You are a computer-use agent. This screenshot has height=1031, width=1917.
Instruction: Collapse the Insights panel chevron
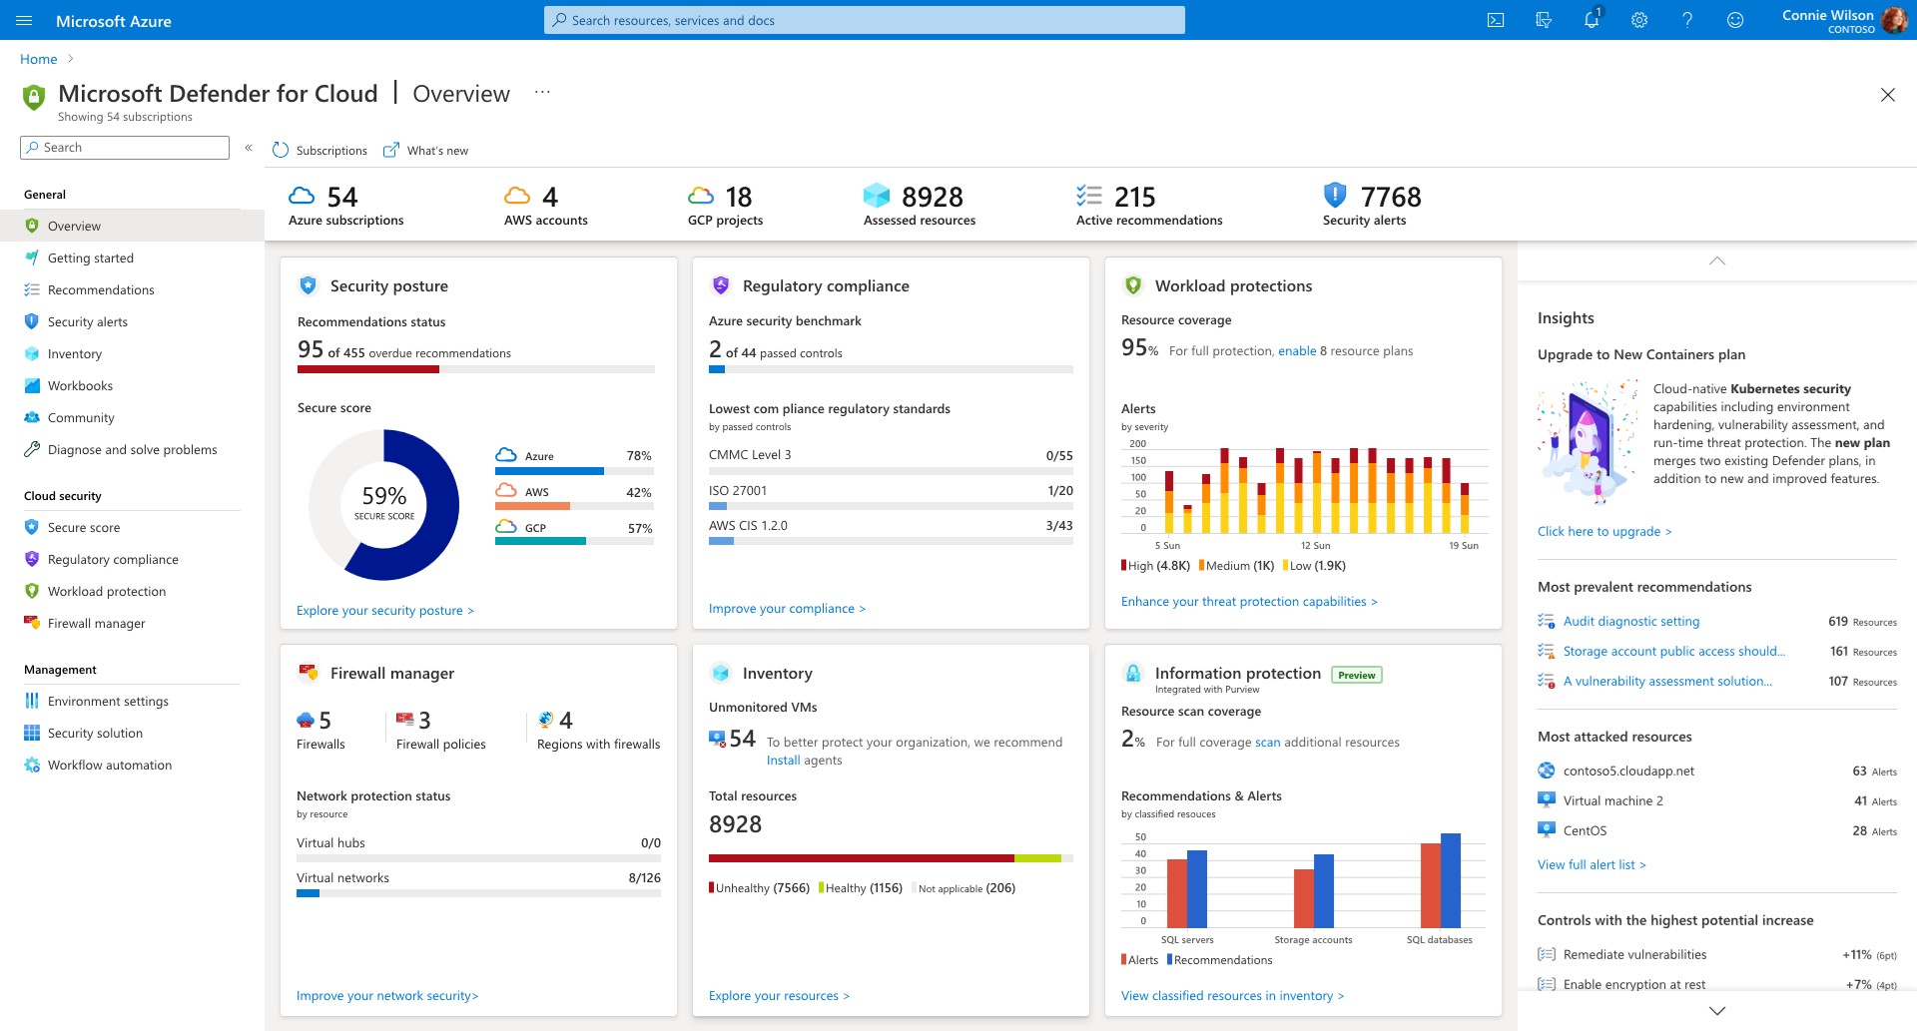pos(1716,260)
